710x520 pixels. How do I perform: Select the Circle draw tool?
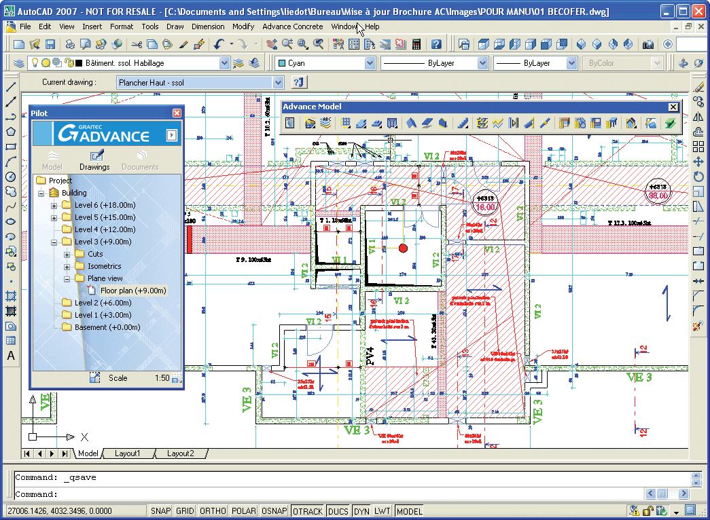(x=11, y=177)
